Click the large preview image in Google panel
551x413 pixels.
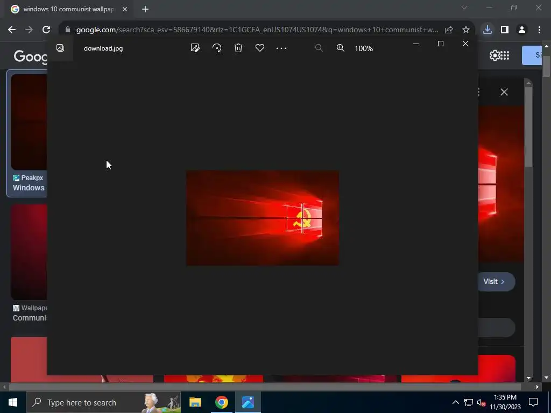501,184
